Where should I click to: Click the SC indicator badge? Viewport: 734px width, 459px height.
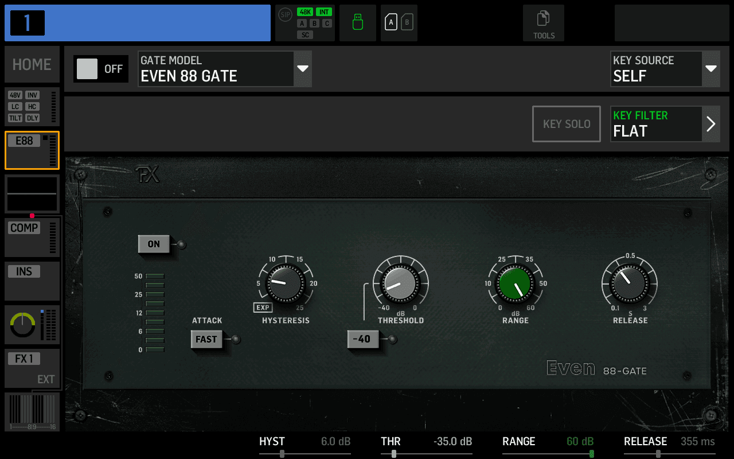pyautogui.click(x=305, y=35)
